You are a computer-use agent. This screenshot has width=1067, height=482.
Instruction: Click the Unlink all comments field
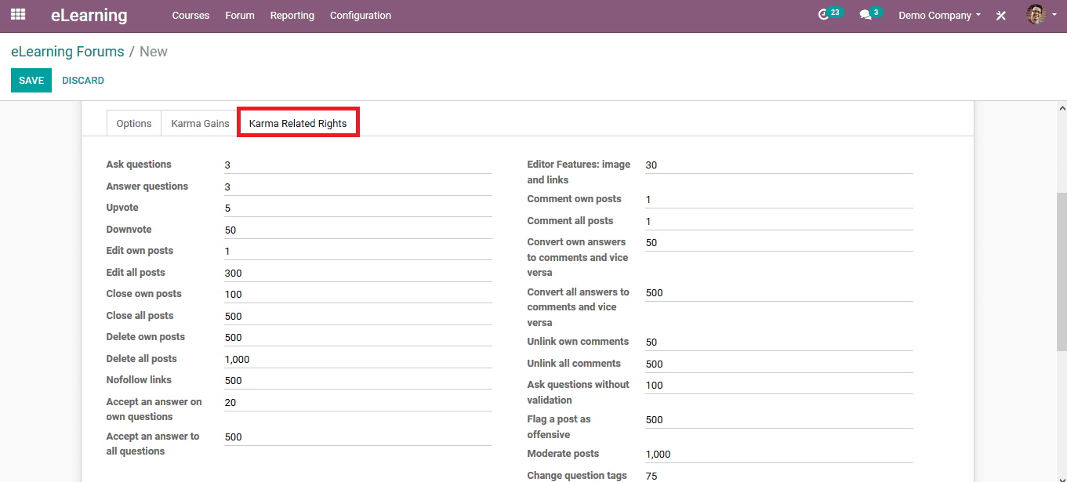(779, 364)
